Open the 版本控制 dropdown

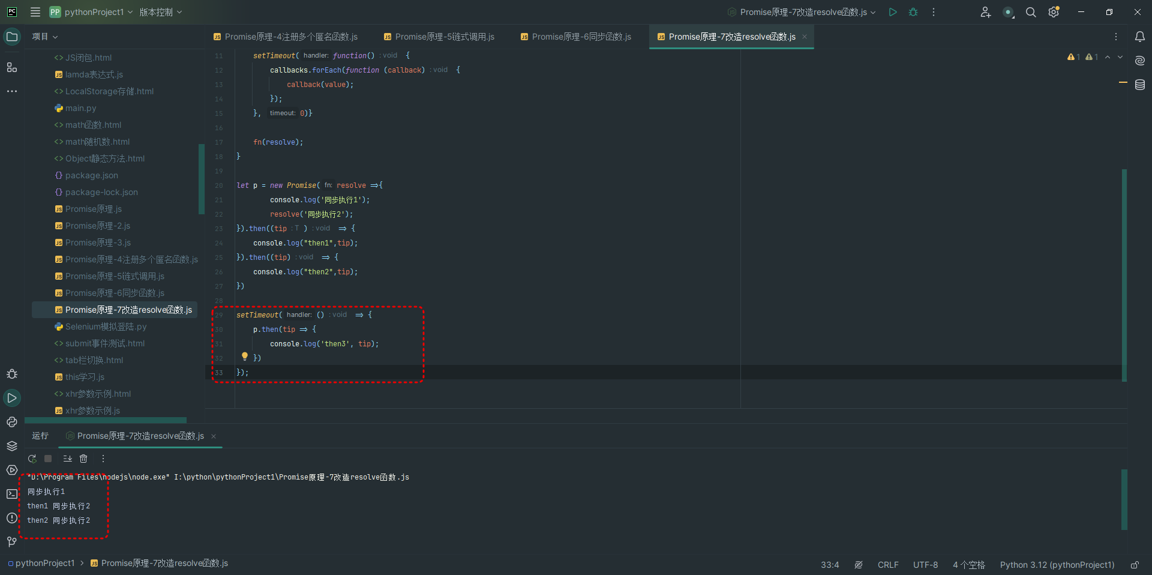click(x=161, y=12)
